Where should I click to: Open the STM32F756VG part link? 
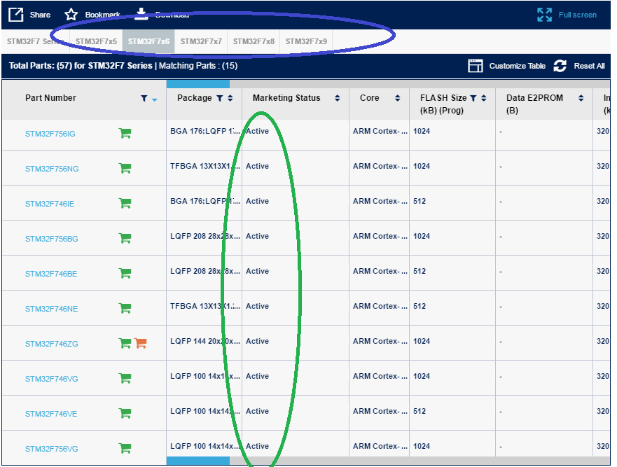(52, 449)
